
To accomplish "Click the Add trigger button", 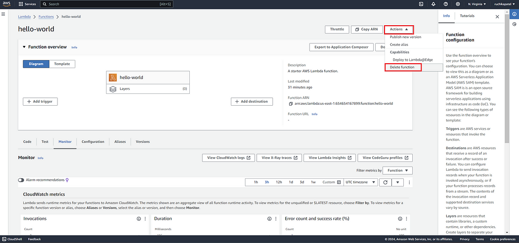I will (x=40, y=102).
